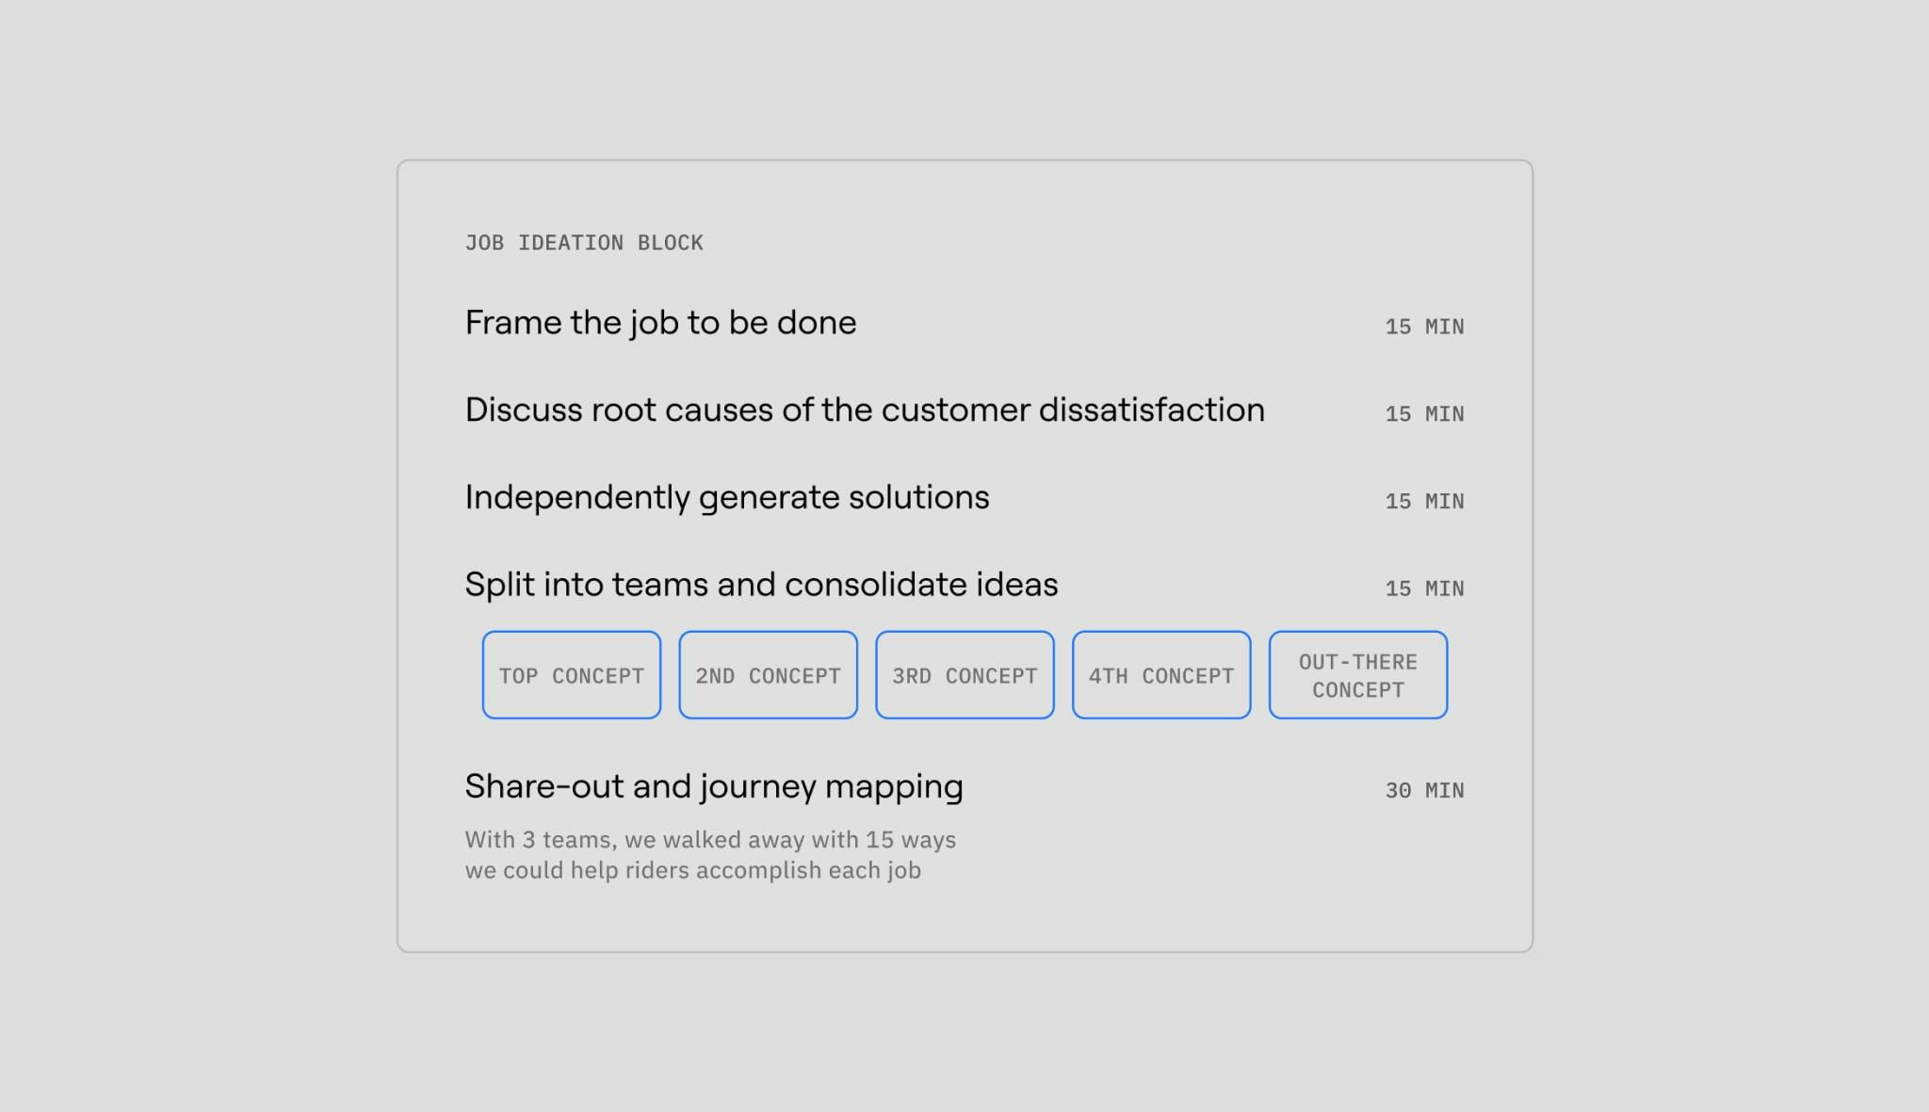Click 'we could help riders accomplish' line
The height and width of the screenshot is (1112, 1929).
point(693,871)
